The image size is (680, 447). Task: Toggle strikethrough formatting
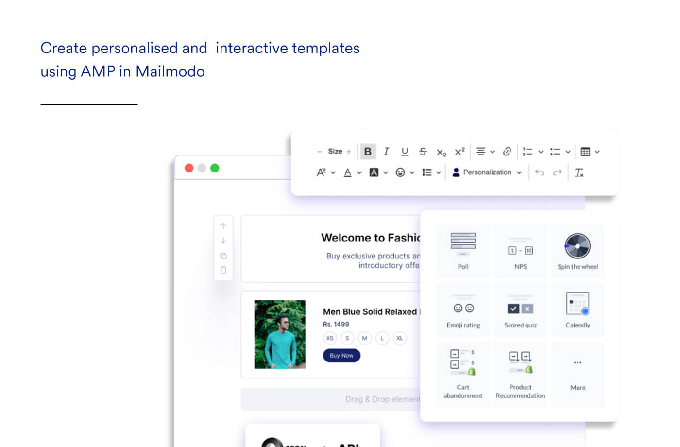[x=423, y=152]
